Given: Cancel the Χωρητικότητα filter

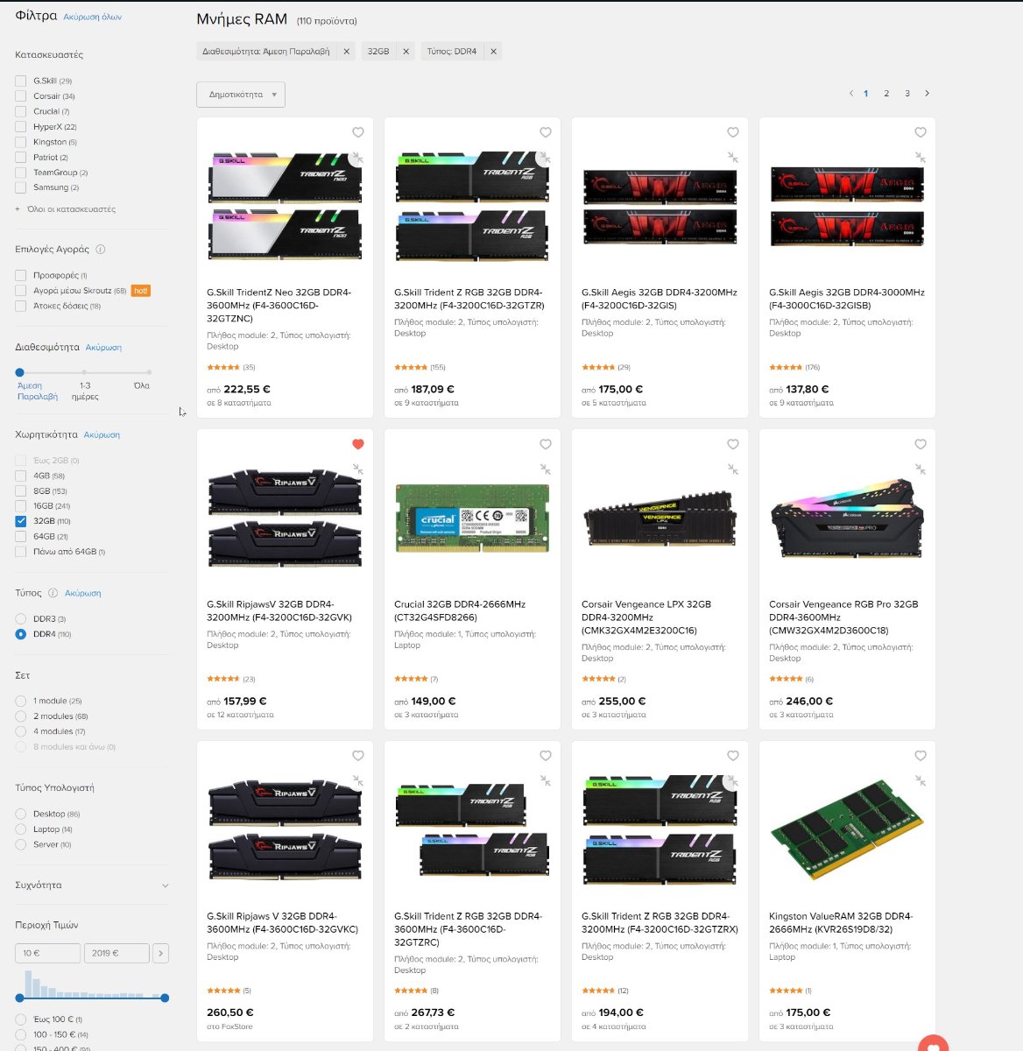Looking at the screenshot, I should tap(102, 435).
